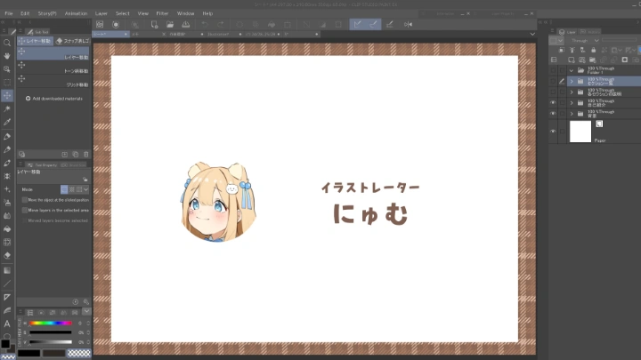
Task: Select the Text tool
Action: click(x=7, y=324)
